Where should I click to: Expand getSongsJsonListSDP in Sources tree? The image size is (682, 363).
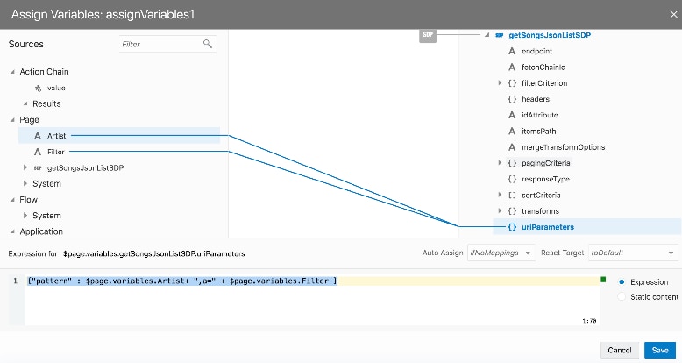25,167
